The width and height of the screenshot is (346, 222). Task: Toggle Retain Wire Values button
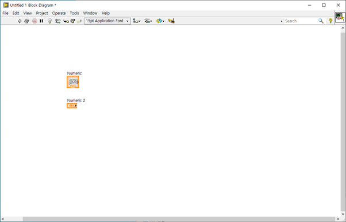click(x=58, y=21)
